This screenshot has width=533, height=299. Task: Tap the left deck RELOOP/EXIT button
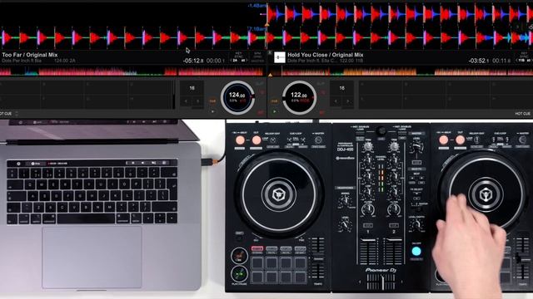[x=272, y=140]
